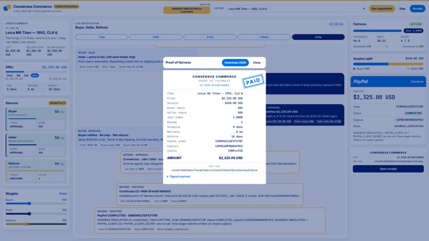The height and width of the screenshot is (241, 429).
Task: Select the 3 Fair stage tab
Action: (210, 37)
